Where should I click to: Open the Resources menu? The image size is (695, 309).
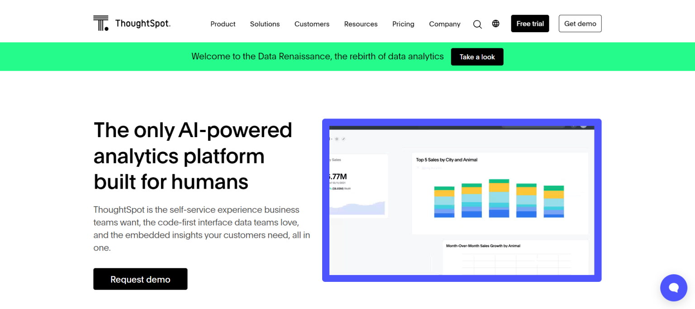(361, 24)
